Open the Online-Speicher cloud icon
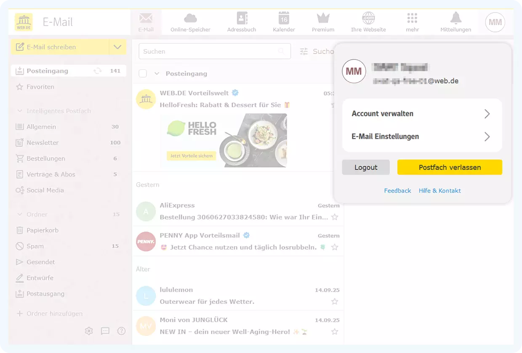 [189, 18]
